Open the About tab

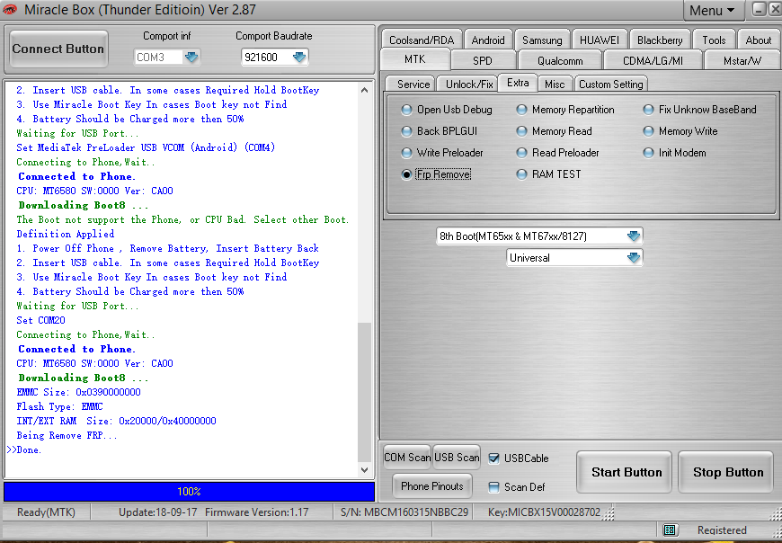(x=758, y=40)
